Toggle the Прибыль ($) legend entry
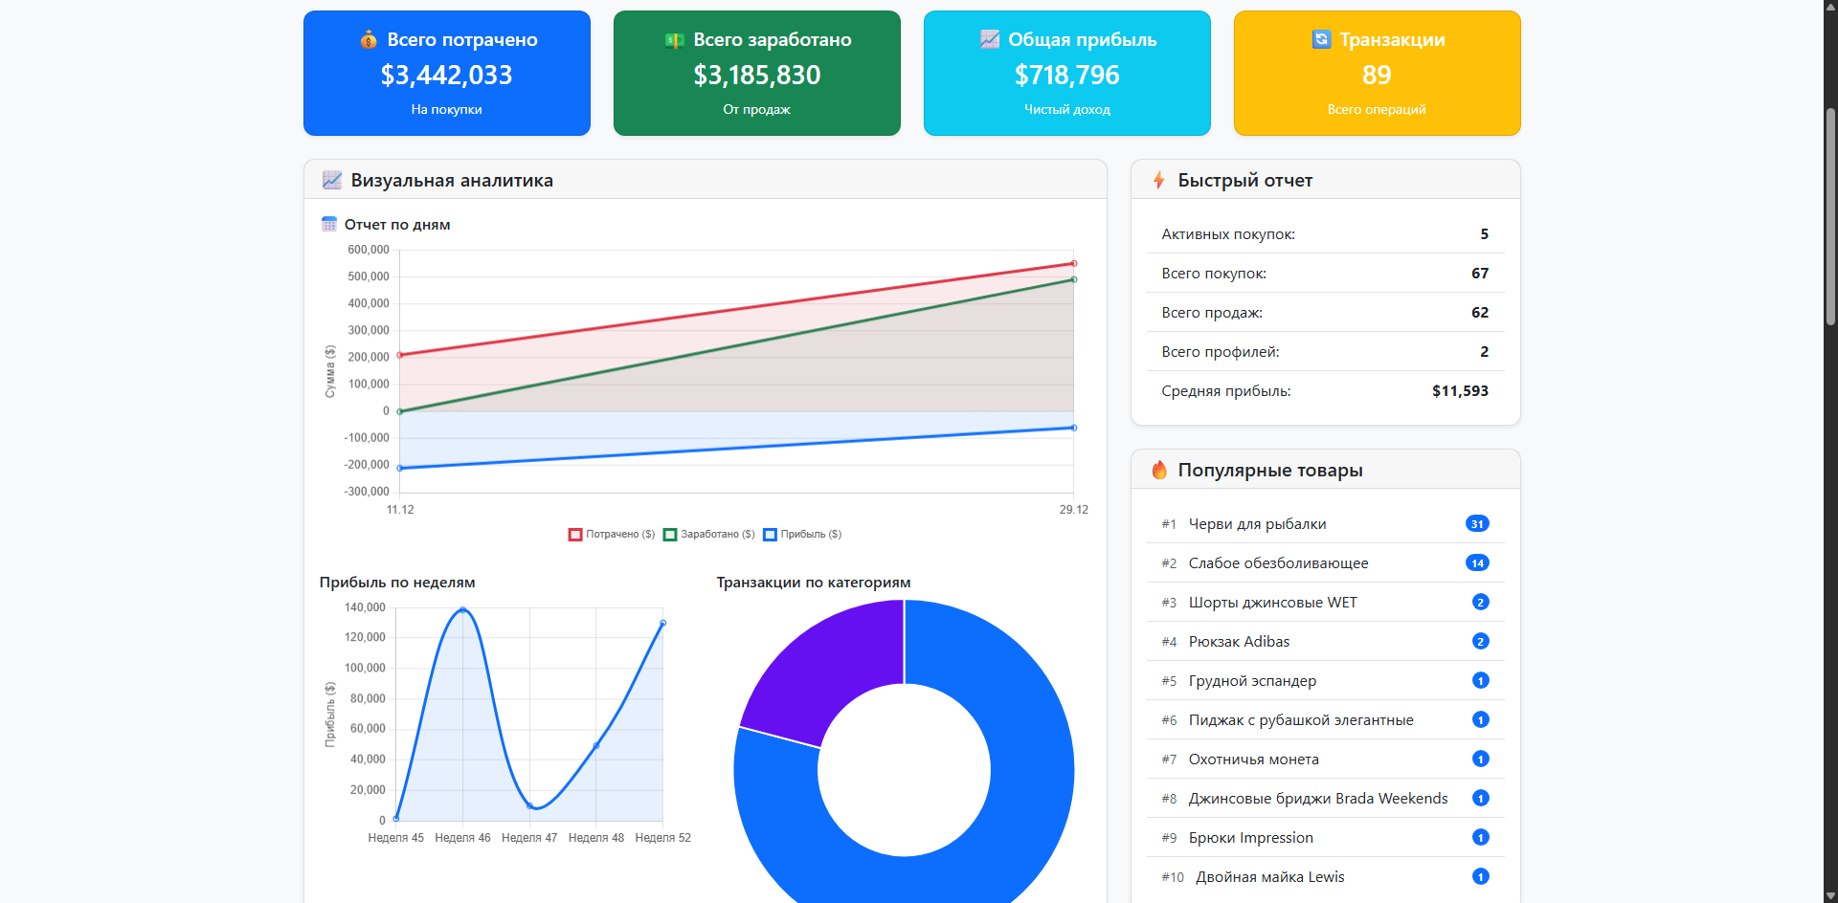 (802, 535)
